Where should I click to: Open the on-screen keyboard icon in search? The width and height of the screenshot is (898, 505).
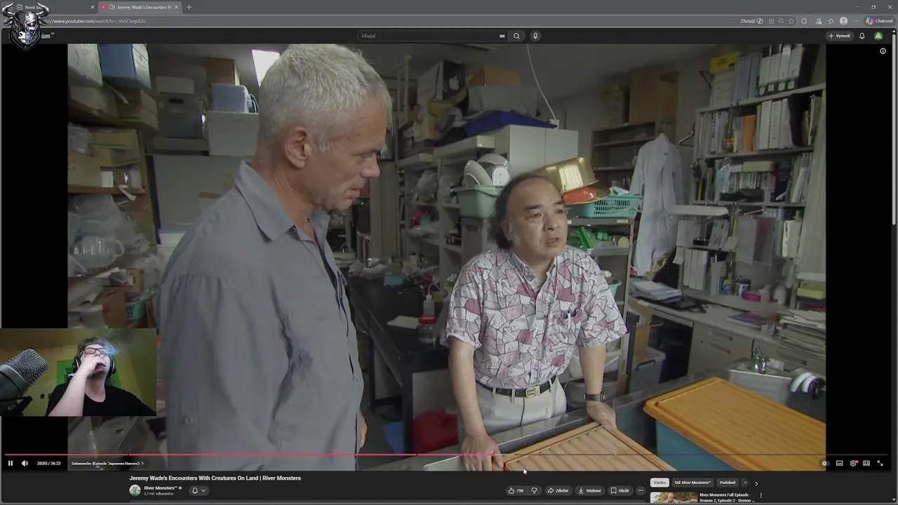502,36
